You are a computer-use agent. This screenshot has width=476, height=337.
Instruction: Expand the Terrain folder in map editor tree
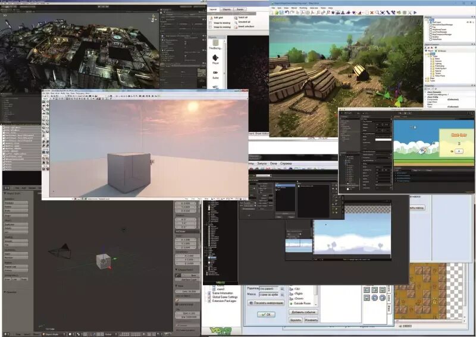(x=431, y=73)
